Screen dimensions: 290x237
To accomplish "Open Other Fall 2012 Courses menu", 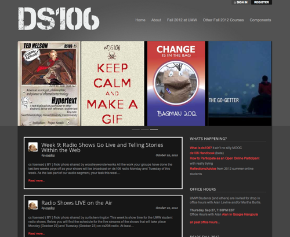I will [223, 20].
